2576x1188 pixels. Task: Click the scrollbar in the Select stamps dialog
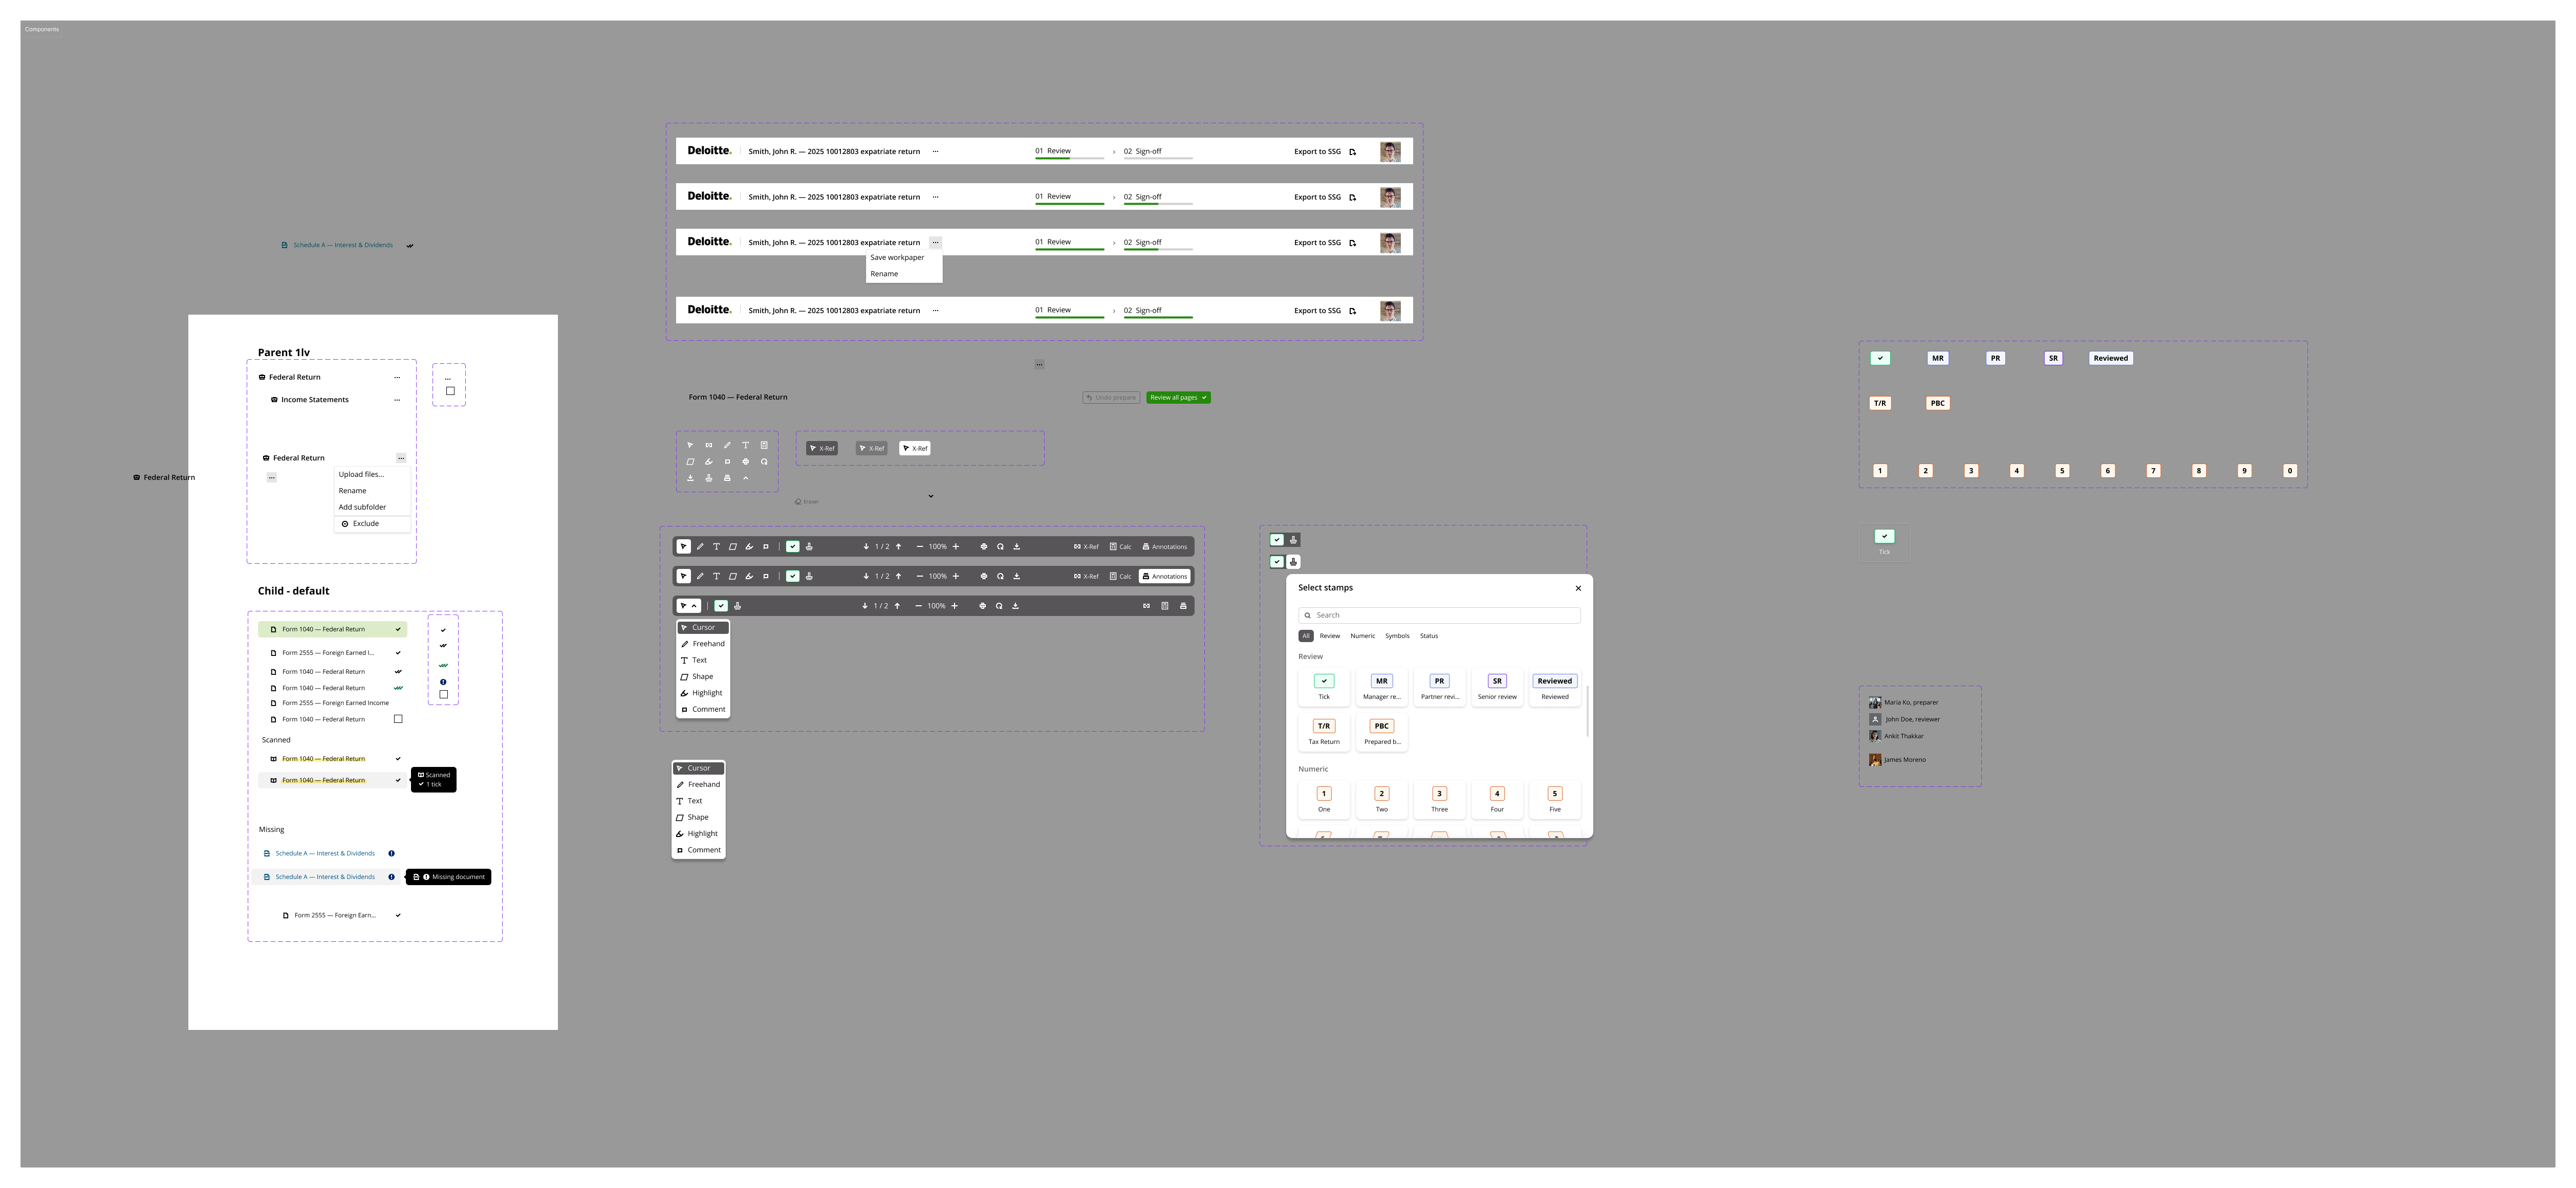pyautogui.click(x=1587, y=710)
